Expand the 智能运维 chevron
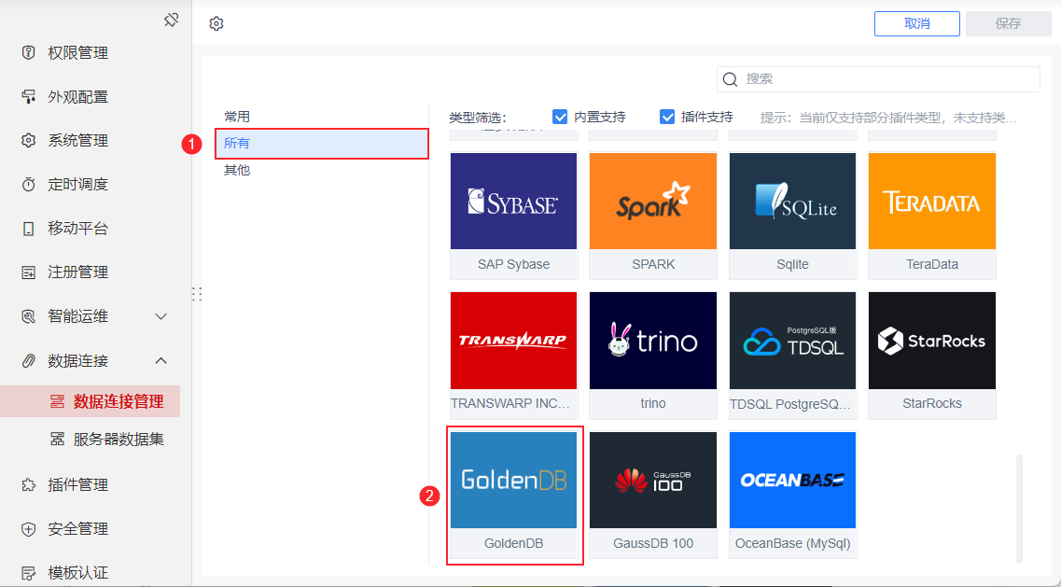This screenshot has width=1061, height=587. [x=161, y=316]
